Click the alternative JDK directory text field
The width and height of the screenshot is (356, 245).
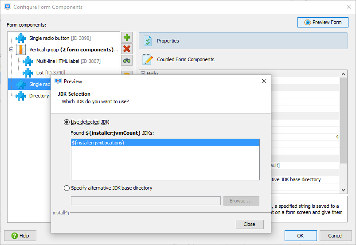coord(146,201)
